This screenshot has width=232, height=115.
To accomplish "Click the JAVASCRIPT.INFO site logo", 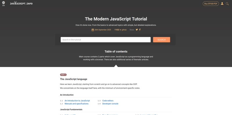I will tap(21, 3).
